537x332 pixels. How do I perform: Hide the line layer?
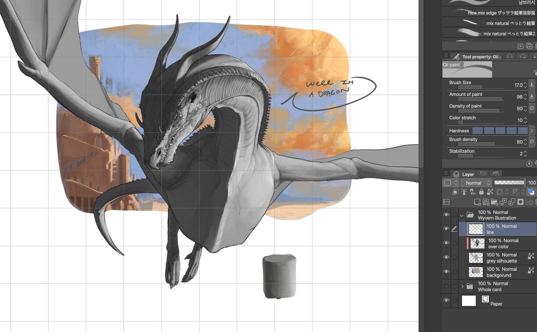446,229
